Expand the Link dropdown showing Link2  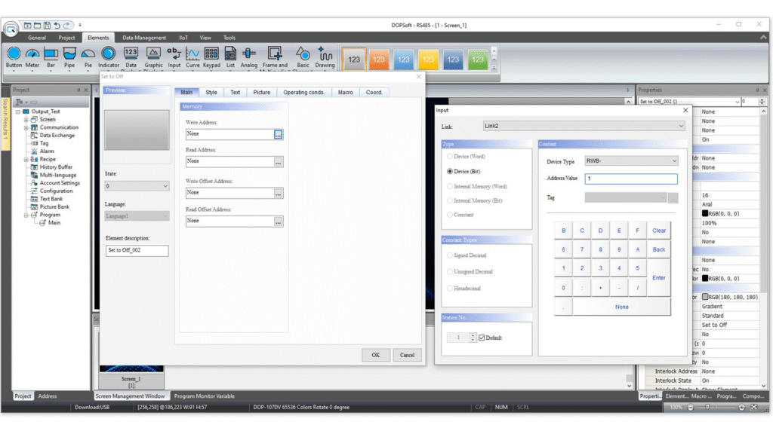pos(584,126)
